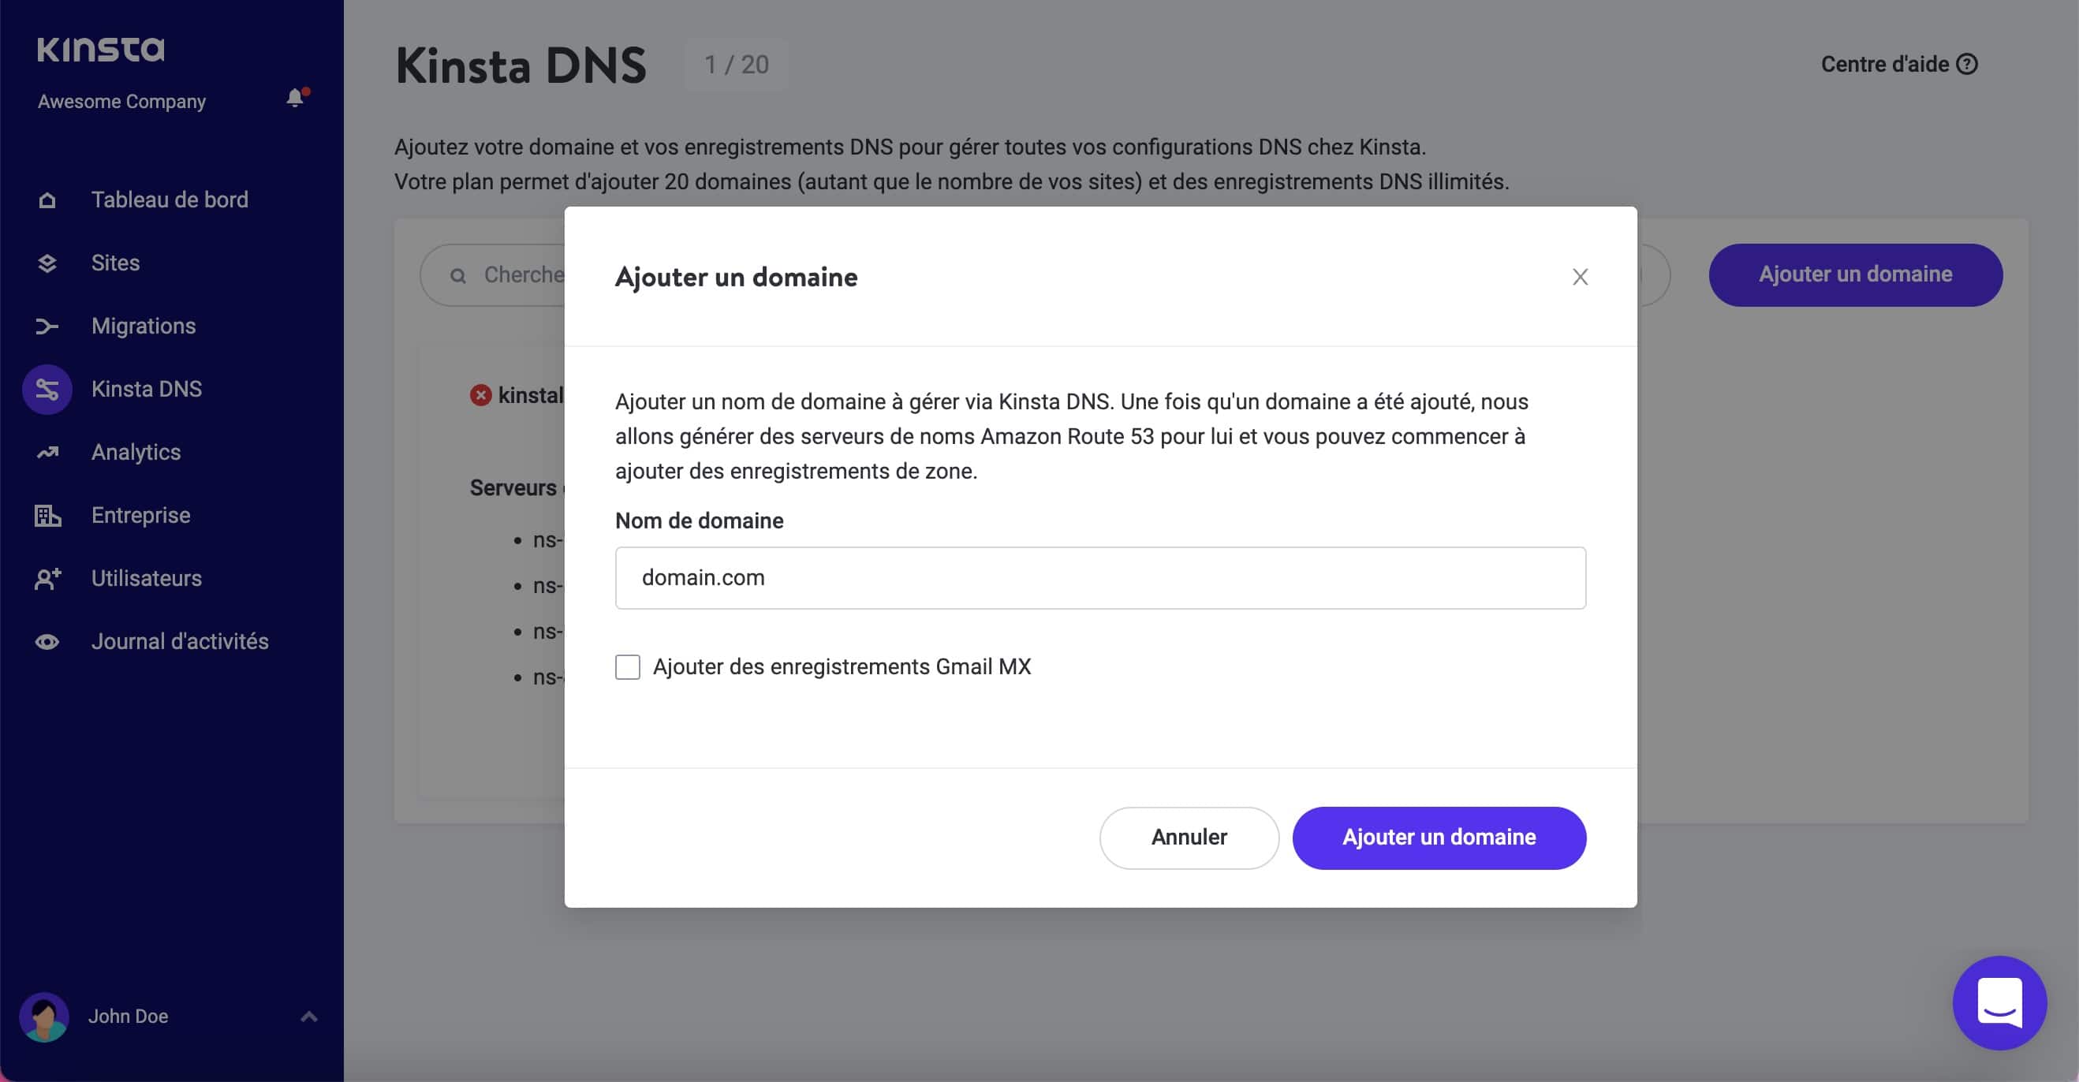This screenshot has height=1082, width=2079.
Task: Select the Entreprise building icon
Action: tap(47, 514)
